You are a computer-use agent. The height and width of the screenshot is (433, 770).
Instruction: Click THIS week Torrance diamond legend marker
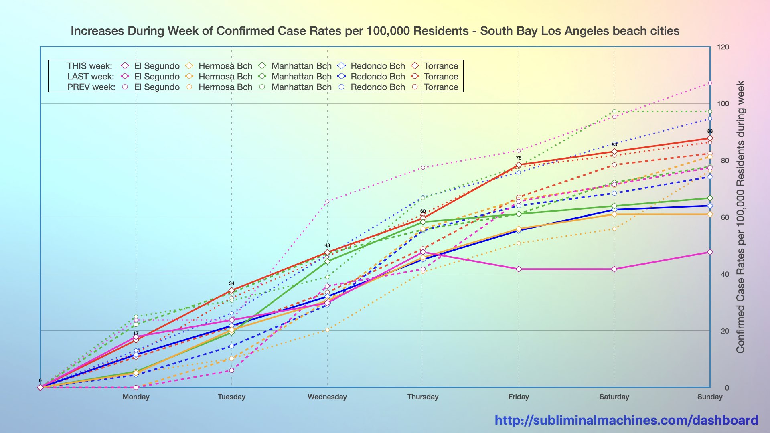click(x=415, y=66)
